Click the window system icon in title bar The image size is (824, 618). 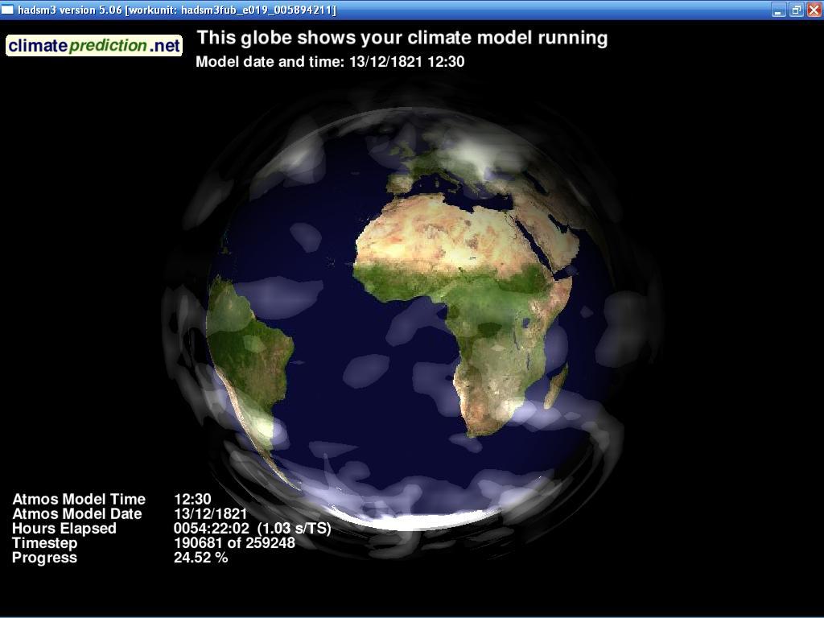(8, 10)
